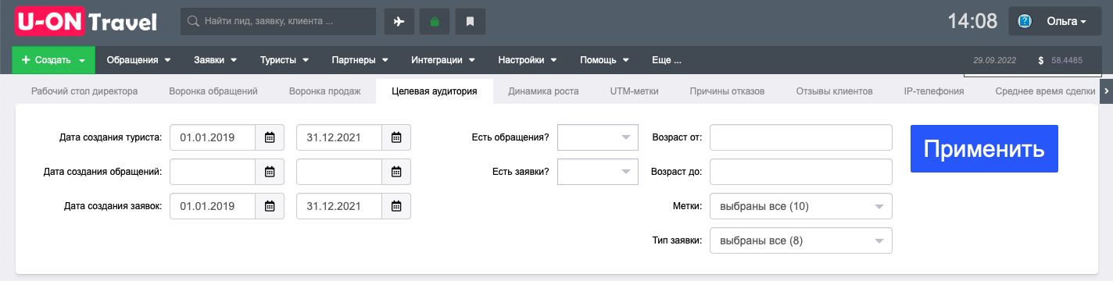
Task: Click the blue Применить button
Action: (x=984, y=148)
